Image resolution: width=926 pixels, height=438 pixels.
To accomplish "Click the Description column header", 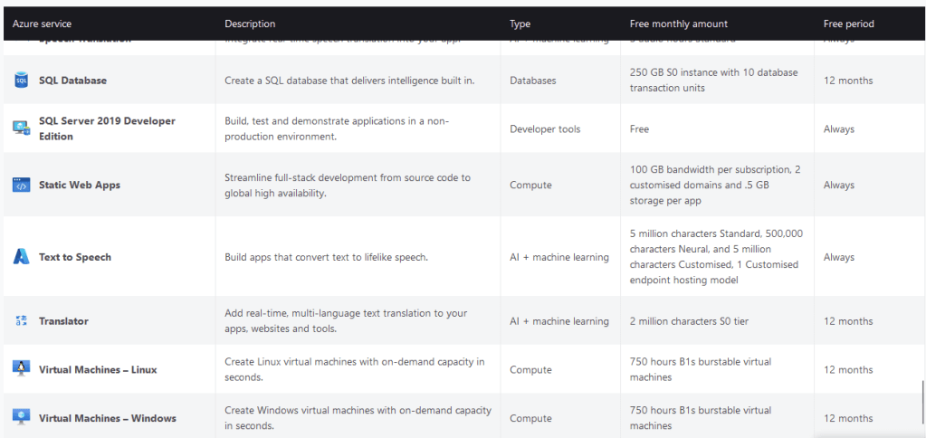I will tap(250, 24).
